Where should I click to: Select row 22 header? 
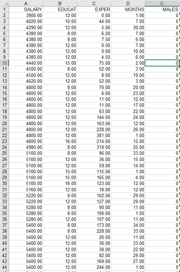(x=5, y=135)
